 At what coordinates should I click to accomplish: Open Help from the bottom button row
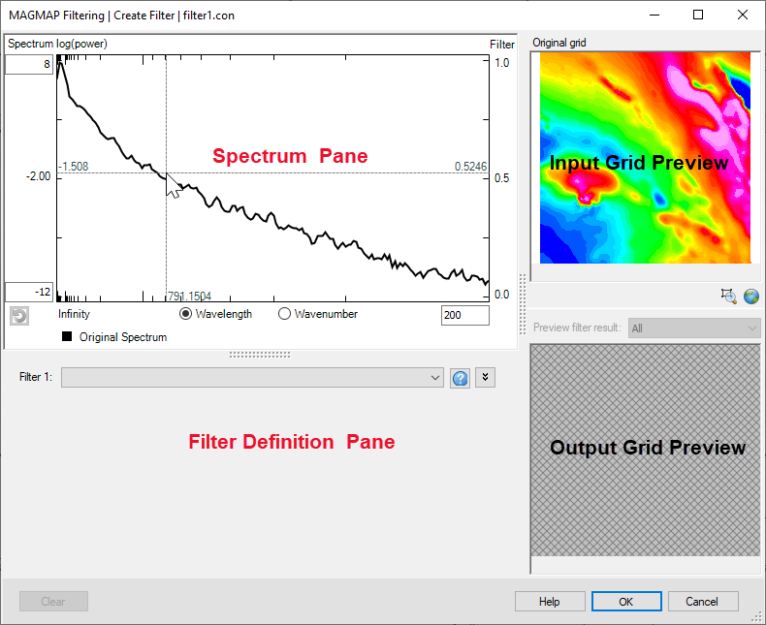[549, 602]
